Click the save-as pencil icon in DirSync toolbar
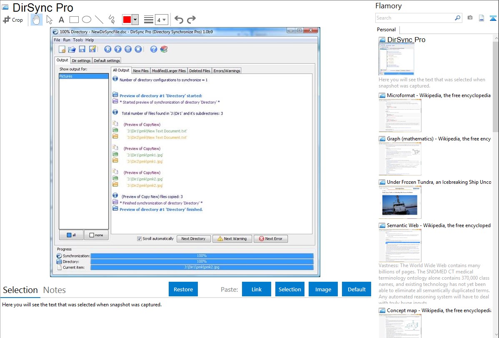Image resolution: width=499 pixels, height=338 pixels. coord(92,49)
